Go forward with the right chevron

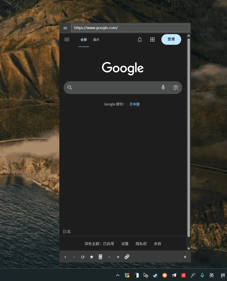pyautogui.click(x=74, y=257)
